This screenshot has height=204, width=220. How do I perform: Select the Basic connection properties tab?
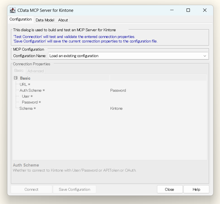point(19,70)
